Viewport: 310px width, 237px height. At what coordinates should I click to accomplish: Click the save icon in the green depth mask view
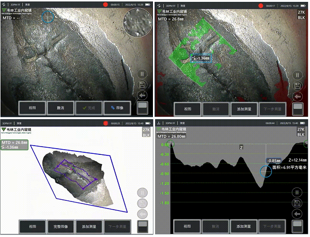click(x=297, y=85)
